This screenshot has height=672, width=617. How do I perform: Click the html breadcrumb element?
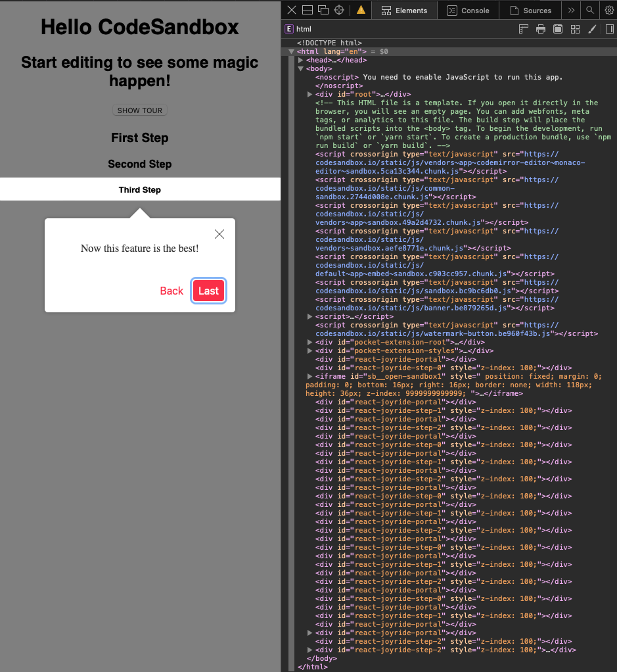pyautogui.click(x=298, y=29)
